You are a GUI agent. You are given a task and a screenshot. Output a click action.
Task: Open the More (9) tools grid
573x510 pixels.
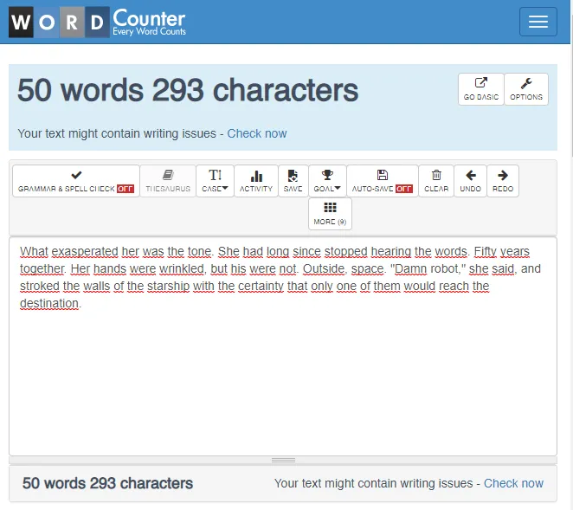[x=330, y=214]
